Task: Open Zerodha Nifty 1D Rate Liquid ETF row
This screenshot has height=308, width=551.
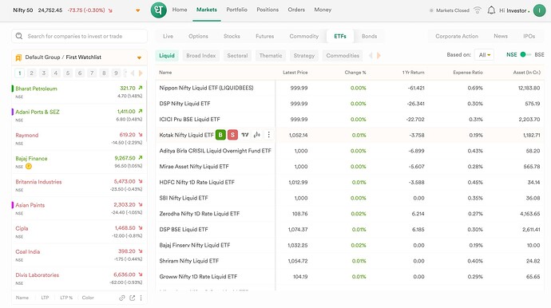Action: pyautogui.click(x=350, y=214)
